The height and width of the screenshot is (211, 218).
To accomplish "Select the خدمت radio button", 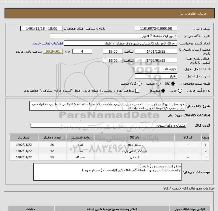I will coord(159,84).
